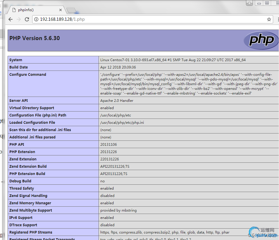Click the API220131226,TS value
The image size is (279, 240).
[x=115, y=167]
